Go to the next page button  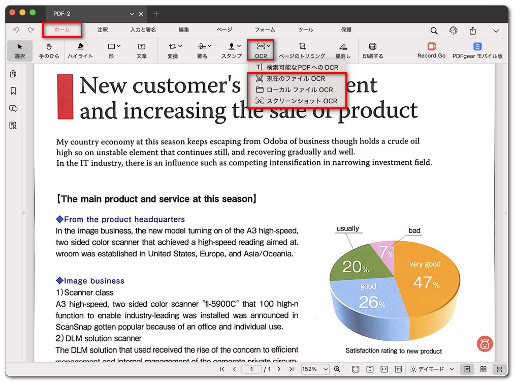coord(278,369)
